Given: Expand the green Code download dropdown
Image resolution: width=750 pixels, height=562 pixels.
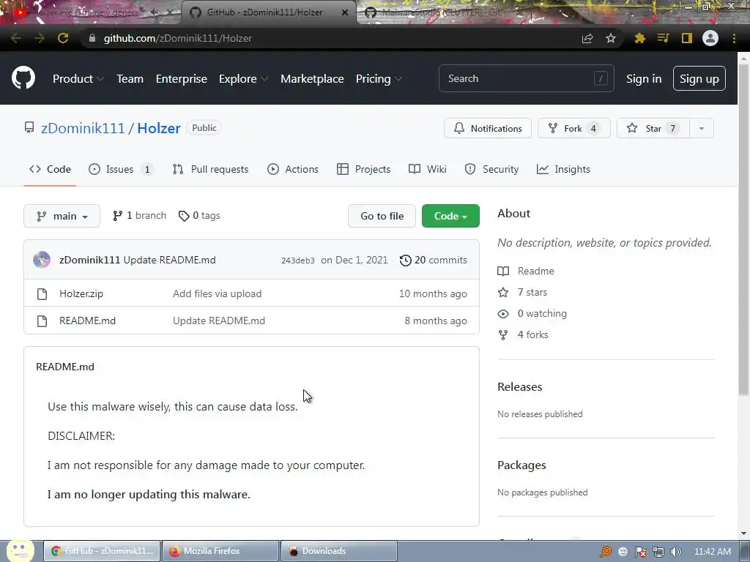Looking at the screenshot, I should pyautogui.click(x=450, y=216).
